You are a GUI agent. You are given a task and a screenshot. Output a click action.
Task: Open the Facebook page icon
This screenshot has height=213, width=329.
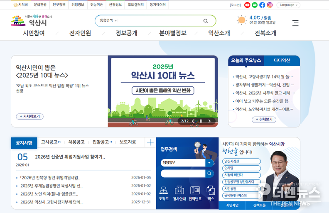coord(262,5)
